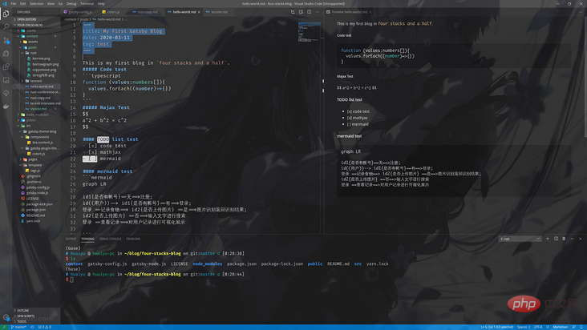Click the notifications bell in status bar
The width and height of the screenshot is (587, 330).
tap(582, 327)
